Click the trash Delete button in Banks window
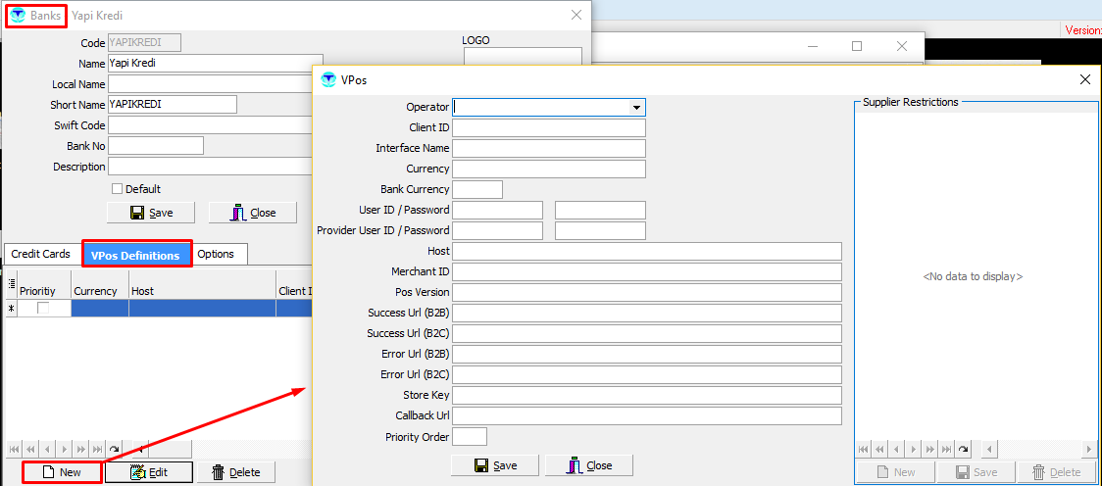1102x486 pixels. pos(235,471)
